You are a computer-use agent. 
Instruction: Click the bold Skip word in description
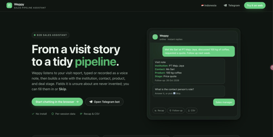[x=62, y=89]
